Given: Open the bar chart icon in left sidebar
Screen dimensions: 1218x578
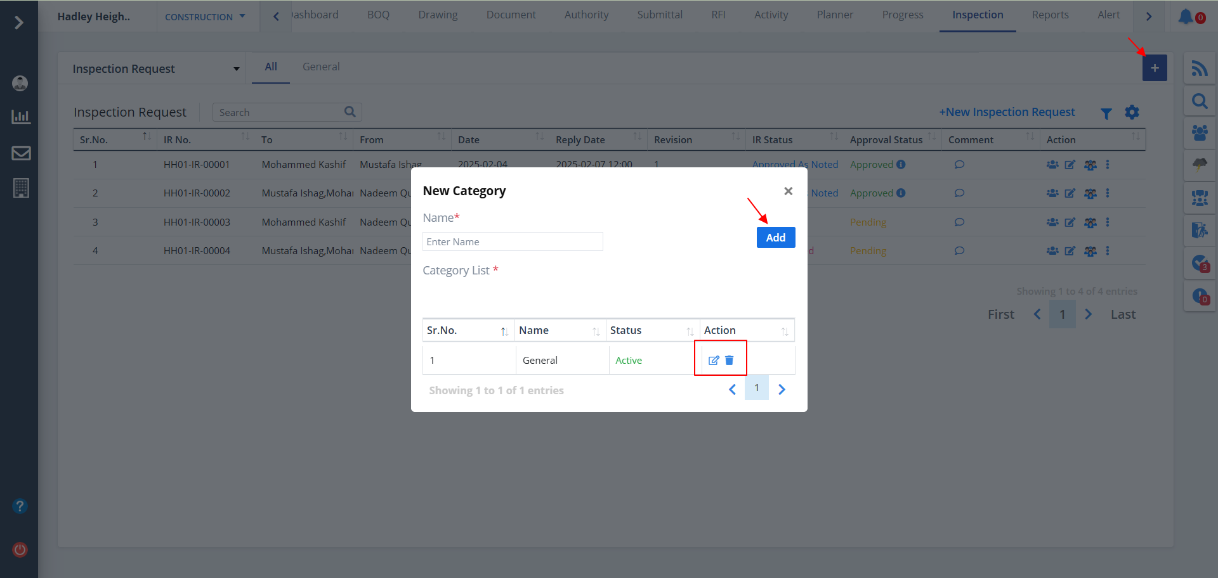Looking at the screenshot, I should pos(21,117).
